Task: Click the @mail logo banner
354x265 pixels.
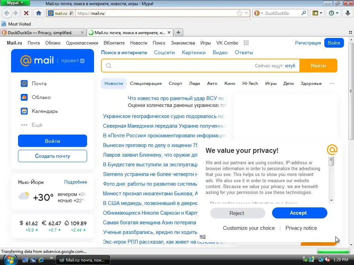Action: 53,61
